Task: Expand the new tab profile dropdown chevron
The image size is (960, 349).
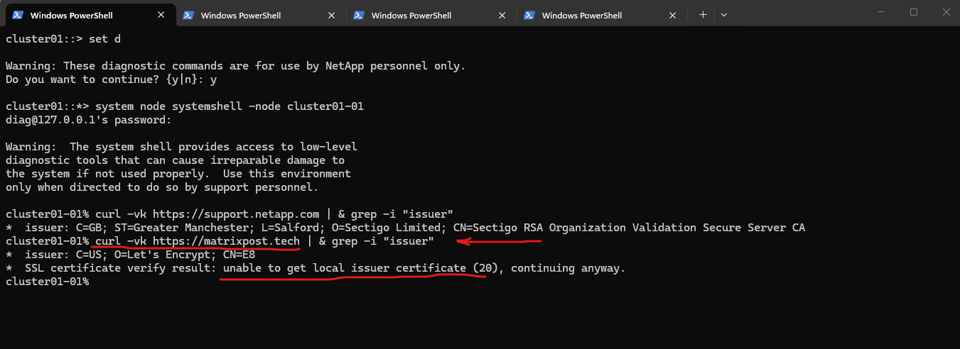Action: pos(724,15)
